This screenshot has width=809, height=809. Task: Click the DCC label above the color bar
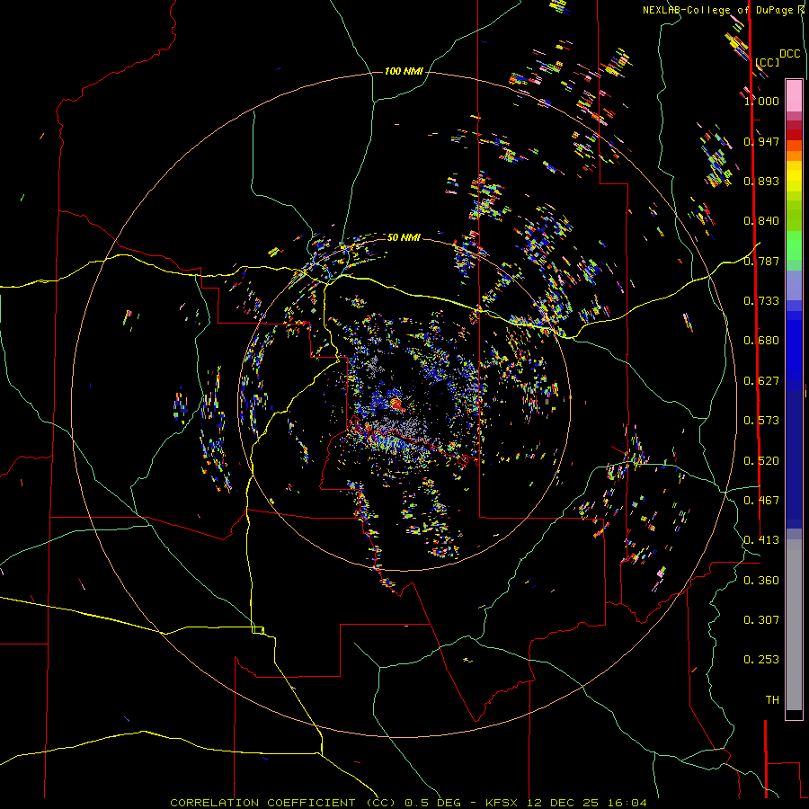coord(790,54)
